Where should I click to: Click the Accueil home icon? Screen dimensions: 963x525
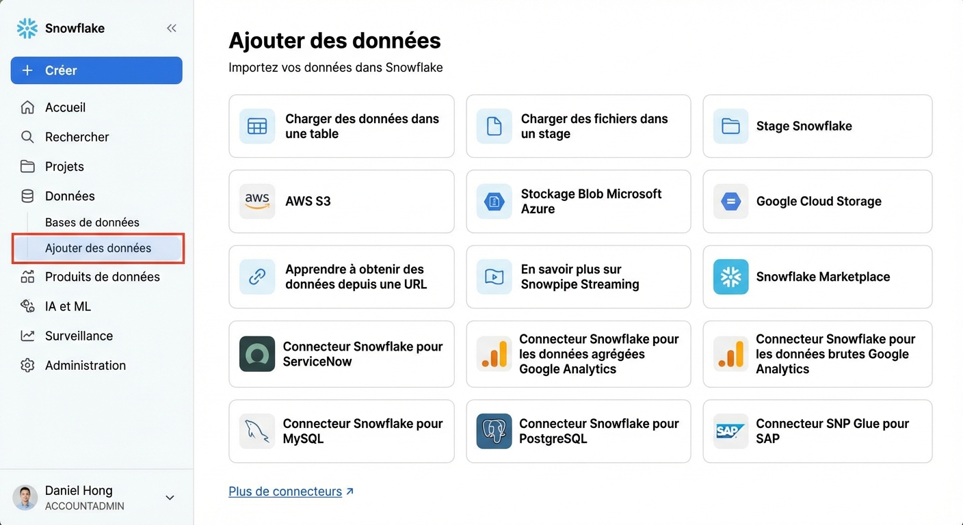click(x=27, y=107)
